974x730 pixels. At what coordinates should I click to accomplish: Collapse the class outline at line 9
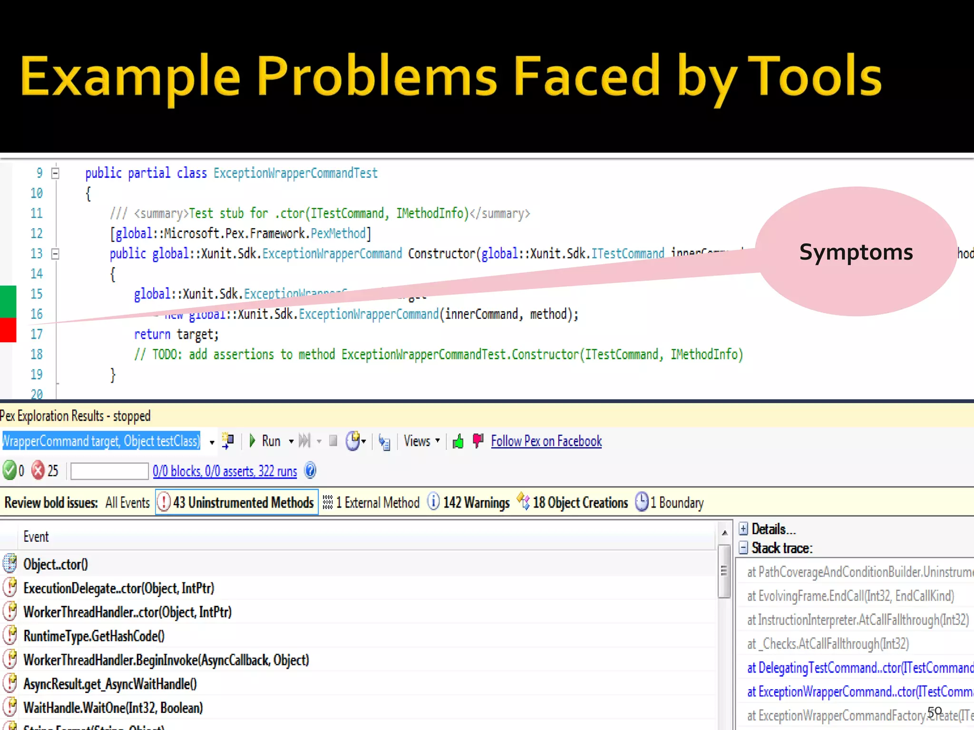point(55,173)
